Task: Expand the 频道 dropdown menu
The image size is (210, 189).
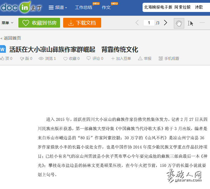Action: point(58,7)
